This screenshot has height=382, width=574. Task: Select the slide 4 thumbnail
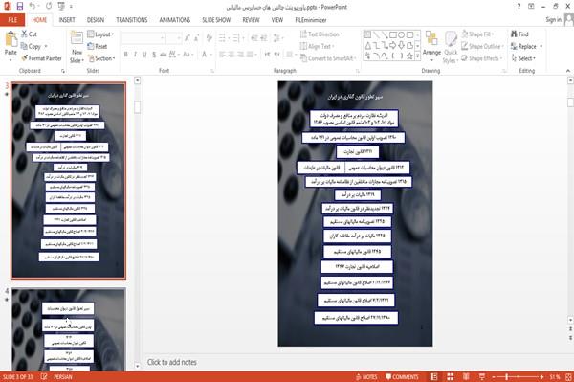[69, 329]
